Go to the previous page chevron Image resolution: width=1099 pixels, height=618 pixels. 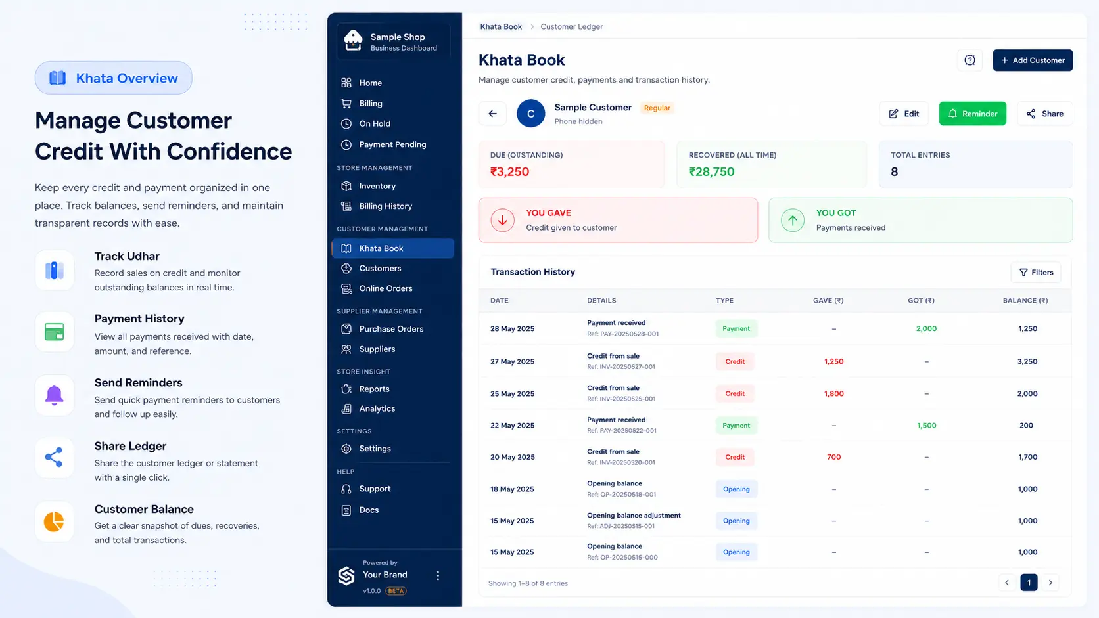pyautogui.click(x=1006, y=583)
